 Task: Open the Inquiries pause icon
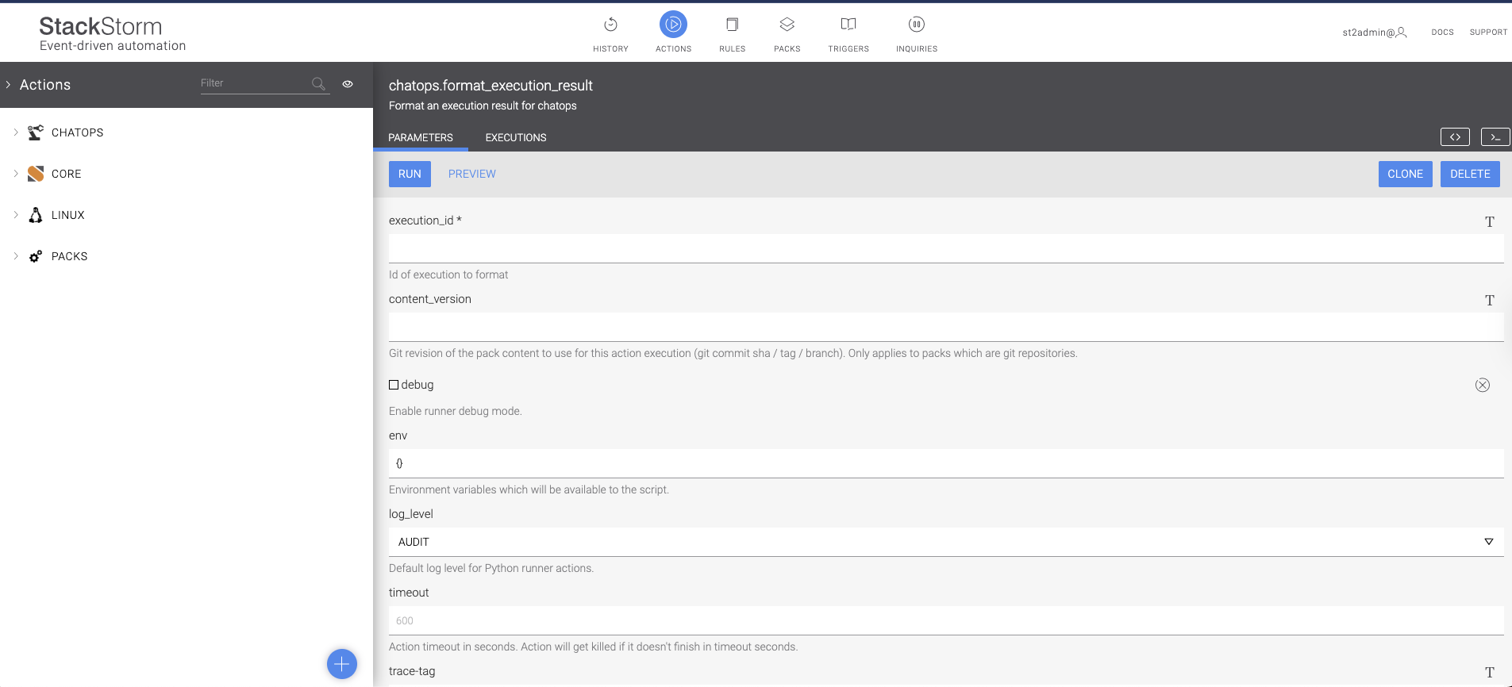pyautogui.click(x=916, y=25)
